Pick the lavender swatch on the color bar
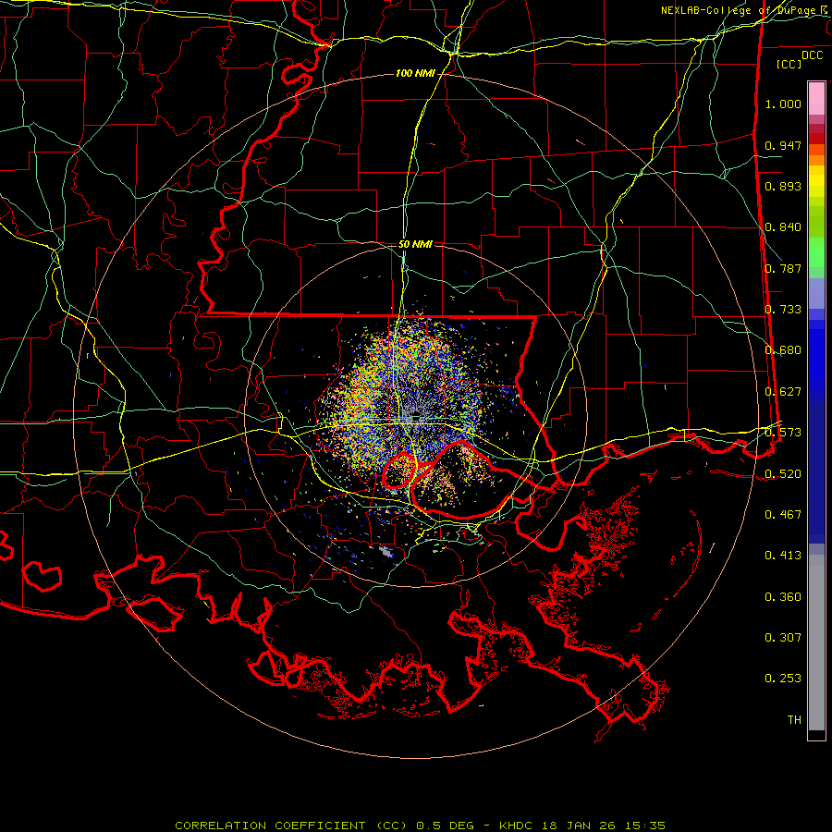Viewport: 832px width, 832px height. (x=816, y=293)
